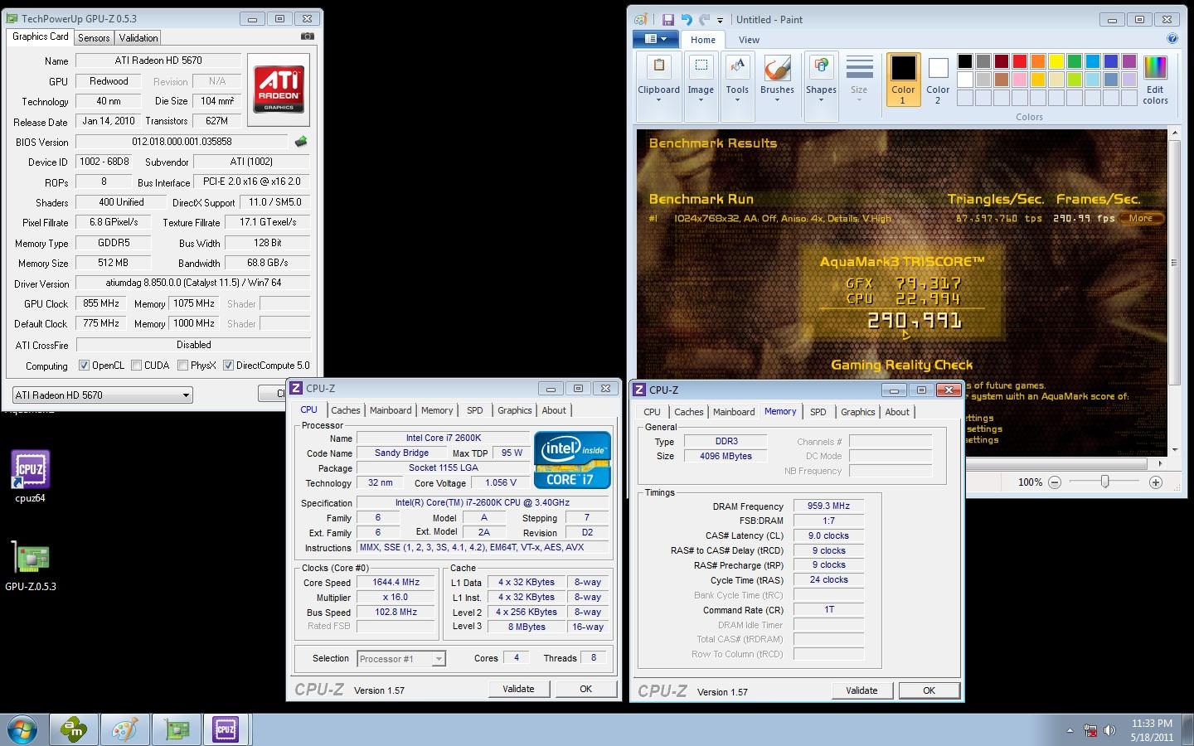The height and width of the screenshot is (746, 1194).
Task: Click the Undo arrow in Paint title bar
Action: pyautogui.click(x=687, y=19)
